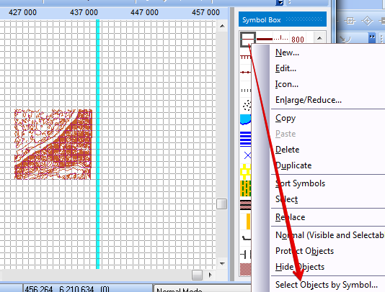Choose Edit... from the symbol context menu
The height and width of the screenshot is (292, 385).
click(286, 68)
